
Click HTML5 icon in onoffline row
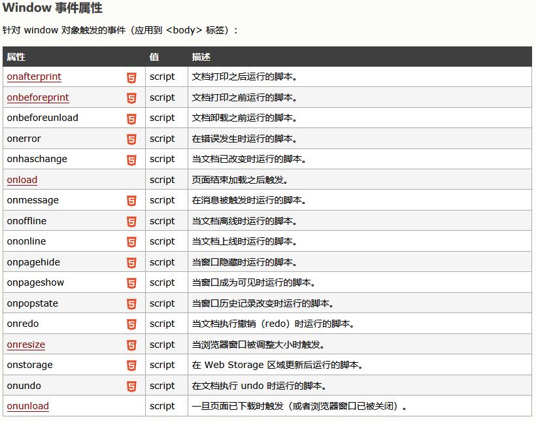131,222
